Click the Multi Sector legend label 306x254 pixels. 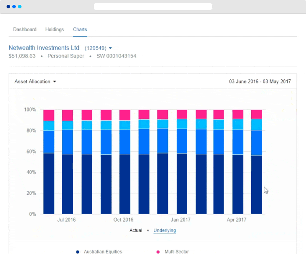click(176, 252)
